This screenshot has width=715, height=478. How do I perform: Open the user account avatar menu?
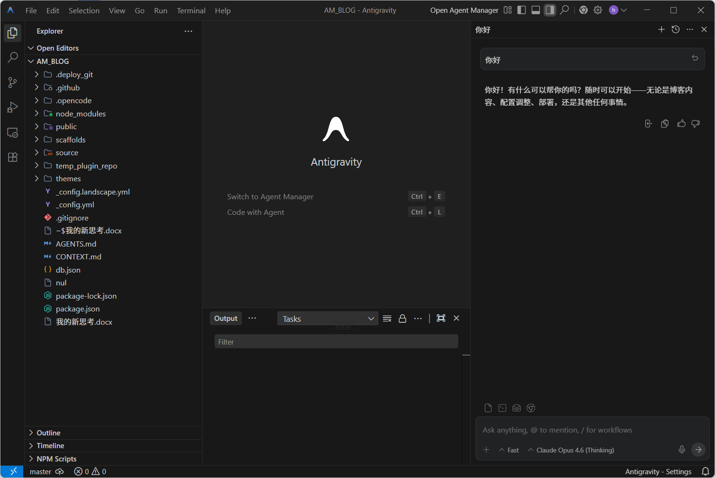(x=617, y=10)
